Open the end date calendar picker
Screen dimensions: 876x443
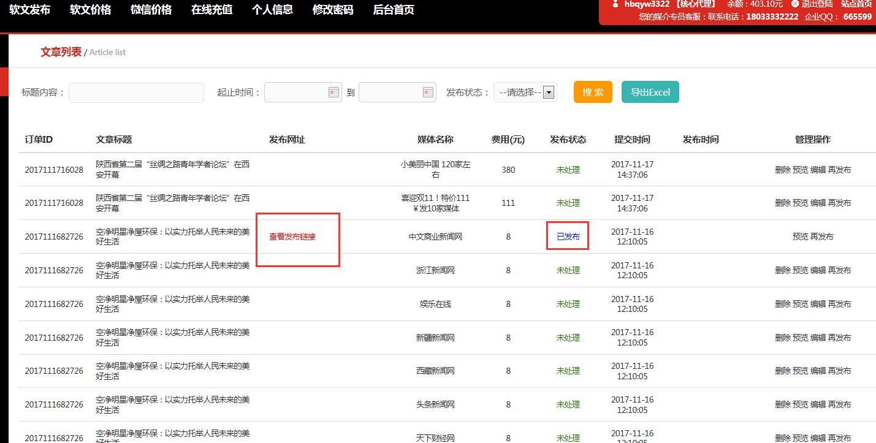(428, 92)
